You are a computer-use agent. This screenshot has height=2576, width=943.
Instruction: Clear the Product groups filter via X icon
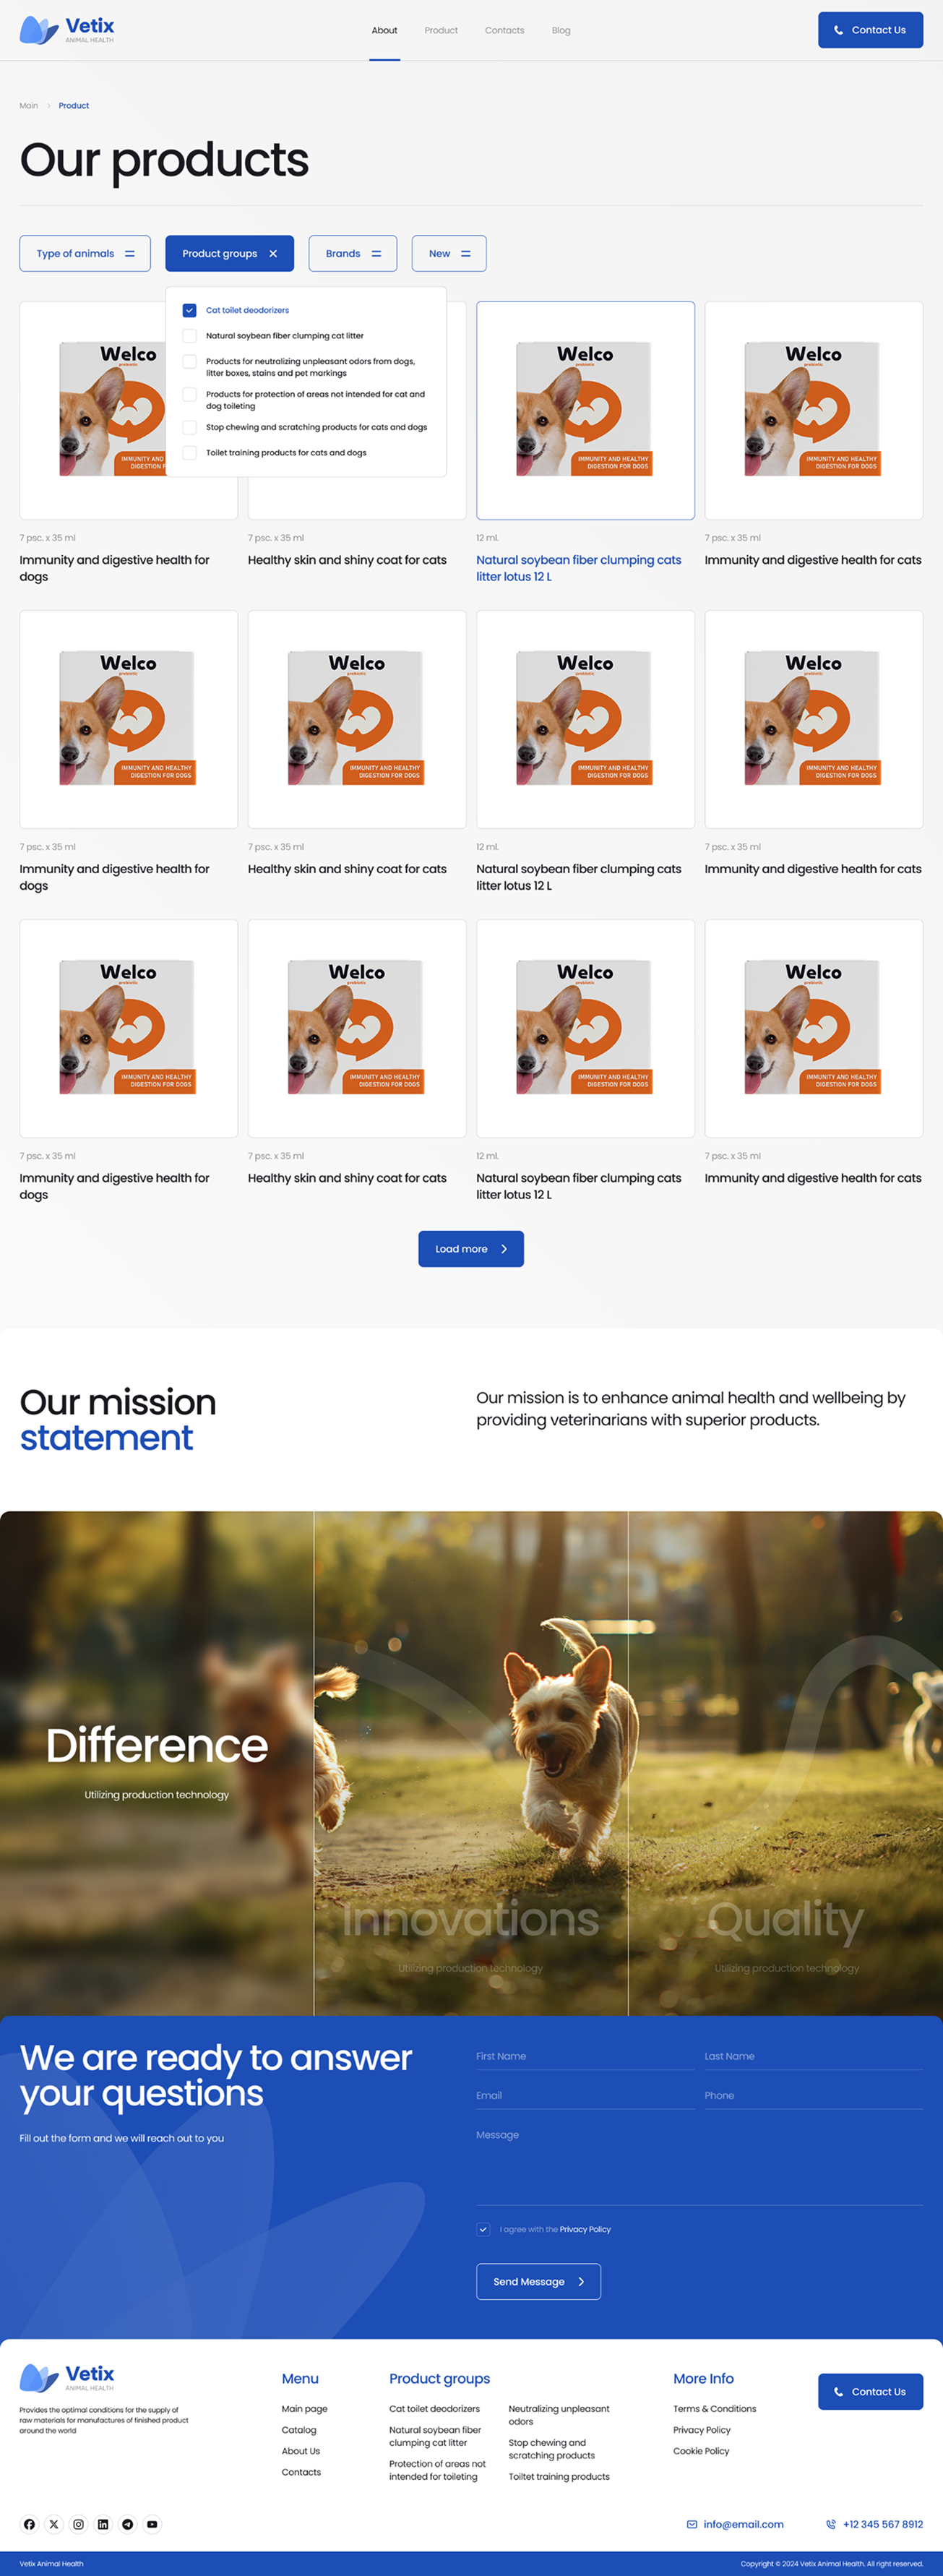pyautogui.click(x=273, y=254)
